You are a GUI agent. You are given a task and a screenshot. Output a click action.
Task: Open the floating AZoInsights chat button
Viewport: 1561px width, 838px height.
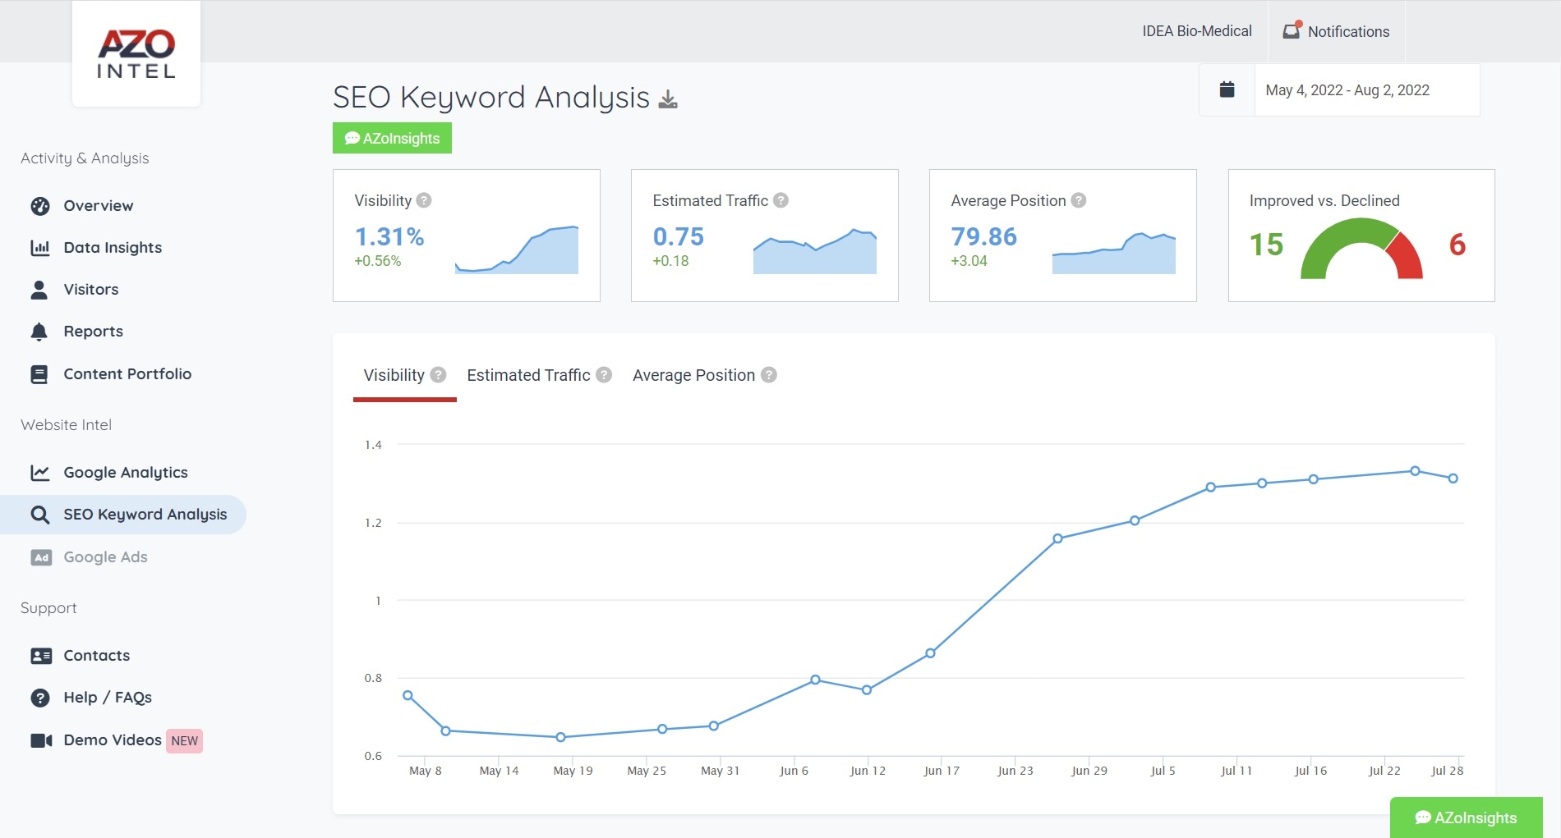click(1466, 817)
